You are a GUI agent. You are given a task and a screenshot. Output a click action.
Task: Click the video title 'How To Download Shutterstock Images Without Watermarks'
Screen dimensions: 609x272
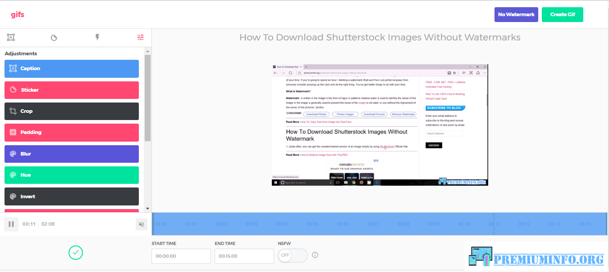[380, 37]
